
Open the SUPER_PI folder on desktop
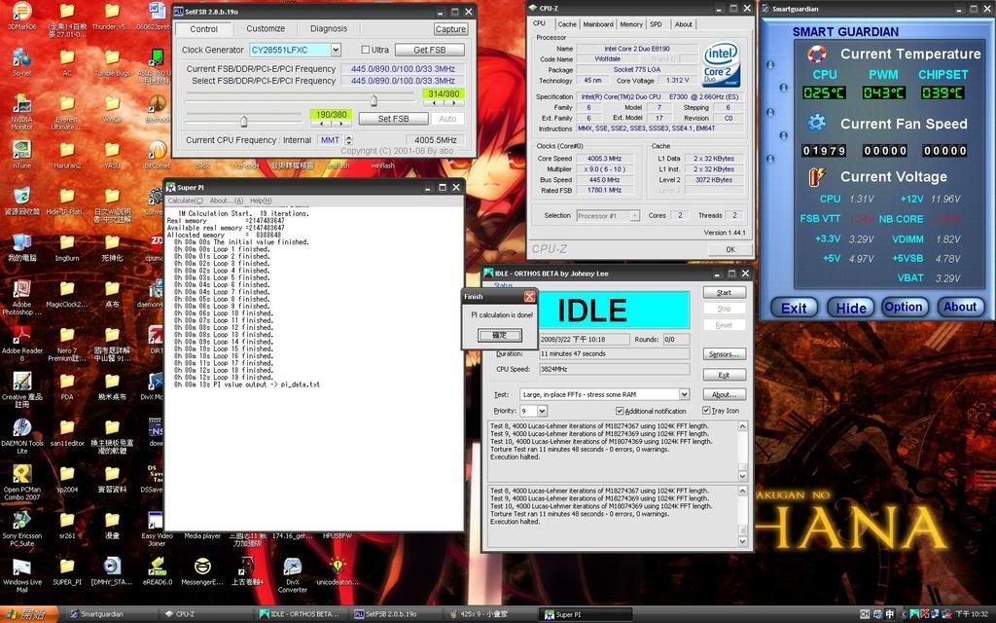tap(67, 566)
